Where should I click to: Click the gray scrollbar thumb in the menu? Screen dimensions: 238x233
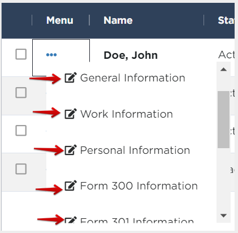pyautogui.click(x=223, y=119)
